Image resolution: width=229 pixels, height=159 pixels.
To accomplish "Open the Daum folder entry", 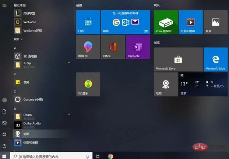I will pos(42,116).
